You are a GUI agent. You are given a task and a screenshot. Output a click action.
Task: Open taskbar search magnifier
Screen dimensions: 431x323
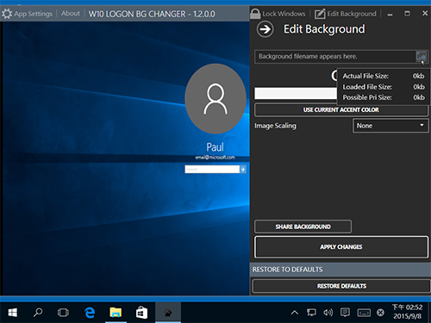tap(38, 313)
